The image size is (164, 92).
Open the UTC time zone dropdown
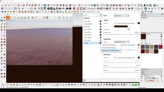pos(149,76)
